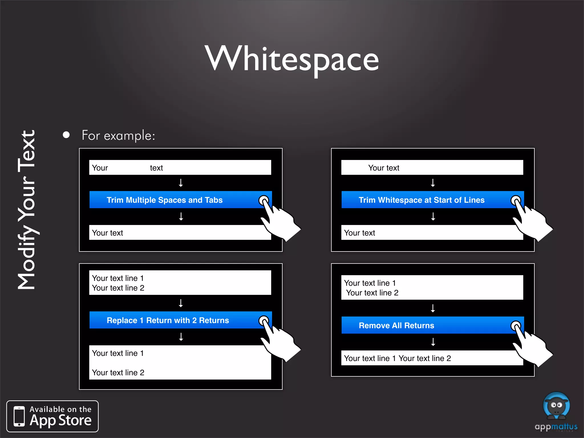Click the output field with blank line between lines
584x438 pixels.
tap(180, 362)
